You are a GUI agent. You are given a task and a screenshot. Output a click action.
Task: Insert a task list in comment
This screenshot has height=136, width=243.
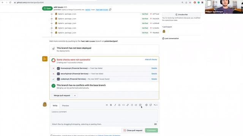click(140, 105)
